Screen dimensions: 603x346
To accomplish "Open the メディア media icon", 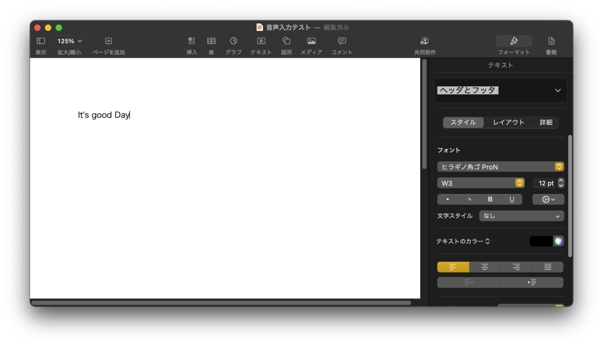I will (x=312, y=41).
